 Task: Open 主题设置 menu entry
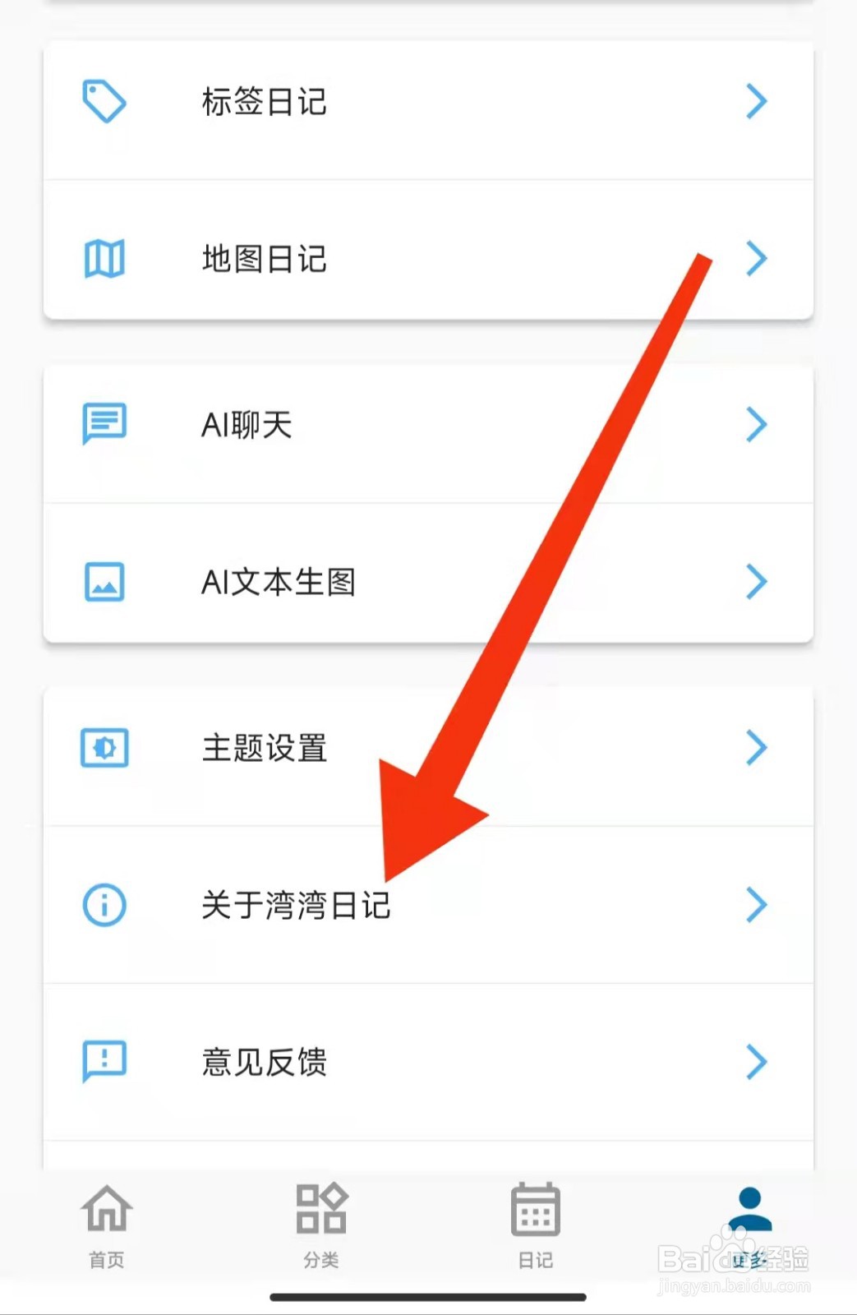click(x=428, y=748)
